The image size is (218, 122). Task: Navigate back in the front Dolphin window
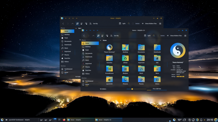pos(84,36)
